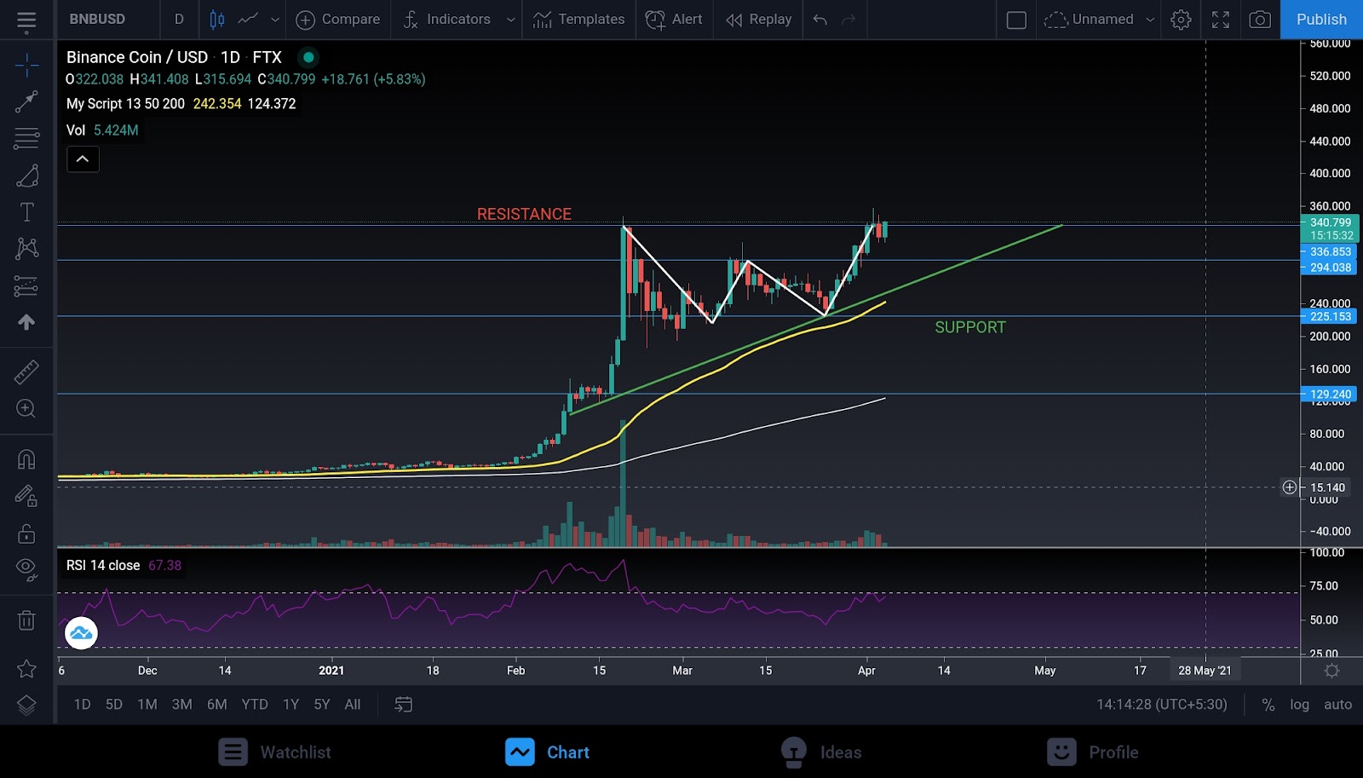Select the arrow up icon tool
1363x778 pixels.
tap(26, 322)
